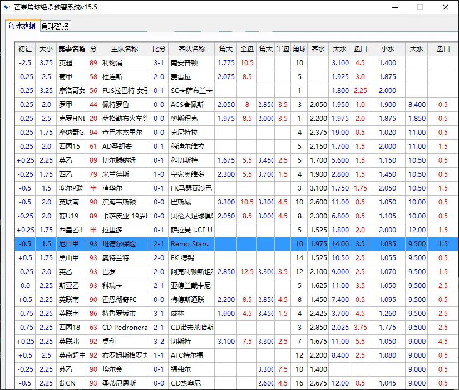Click the 客队名称 column header
459x390 pixels.
(x=192, y=48)
